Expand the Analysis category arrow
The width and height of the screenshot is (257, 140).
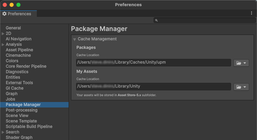(3, 44)
